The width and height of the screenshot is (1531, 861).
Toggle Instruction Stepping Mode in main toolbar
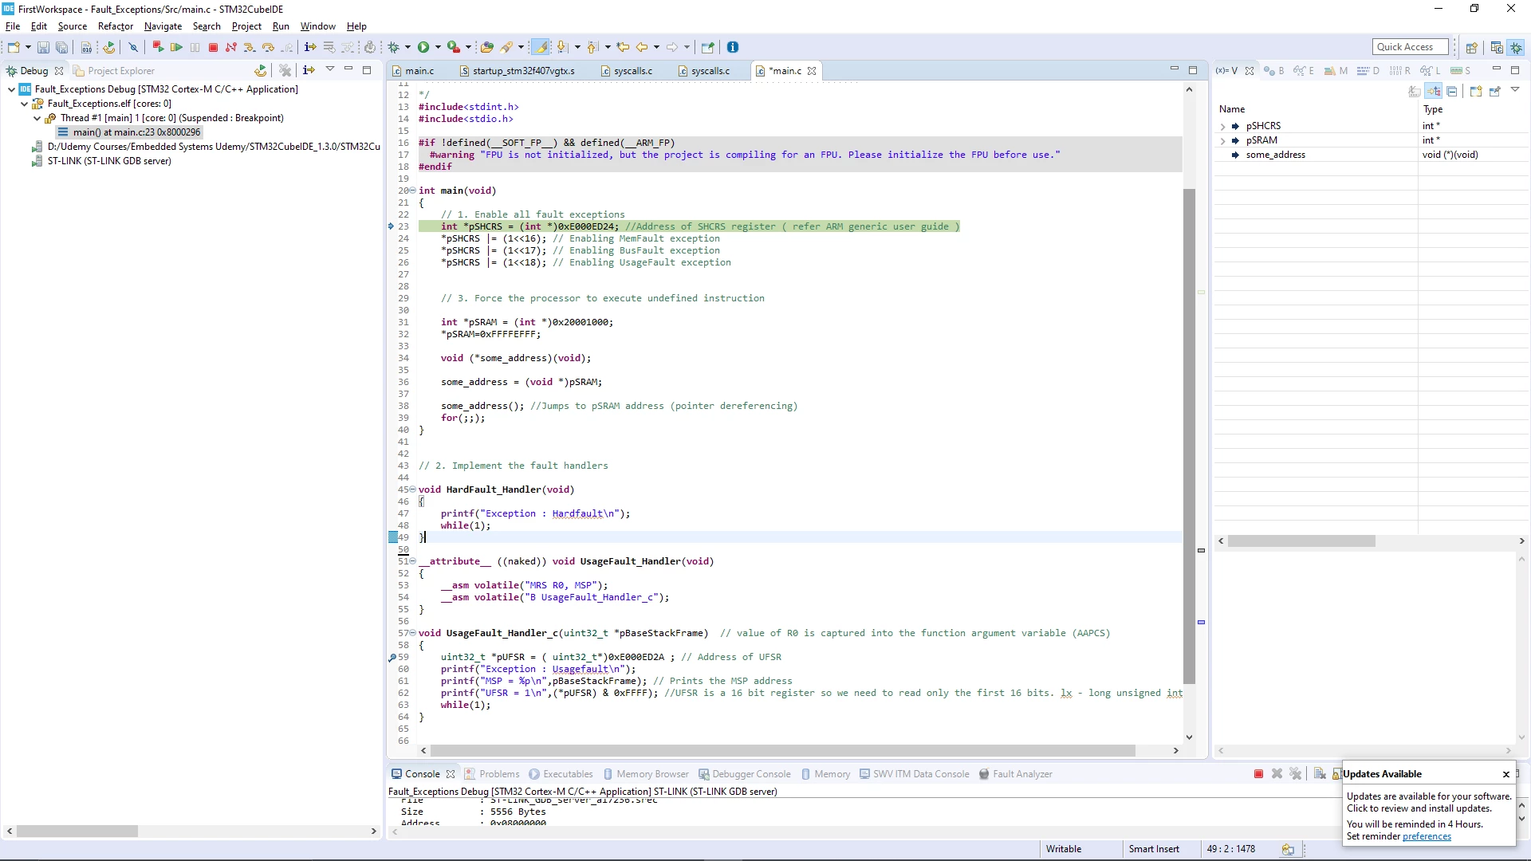[310, 48]
